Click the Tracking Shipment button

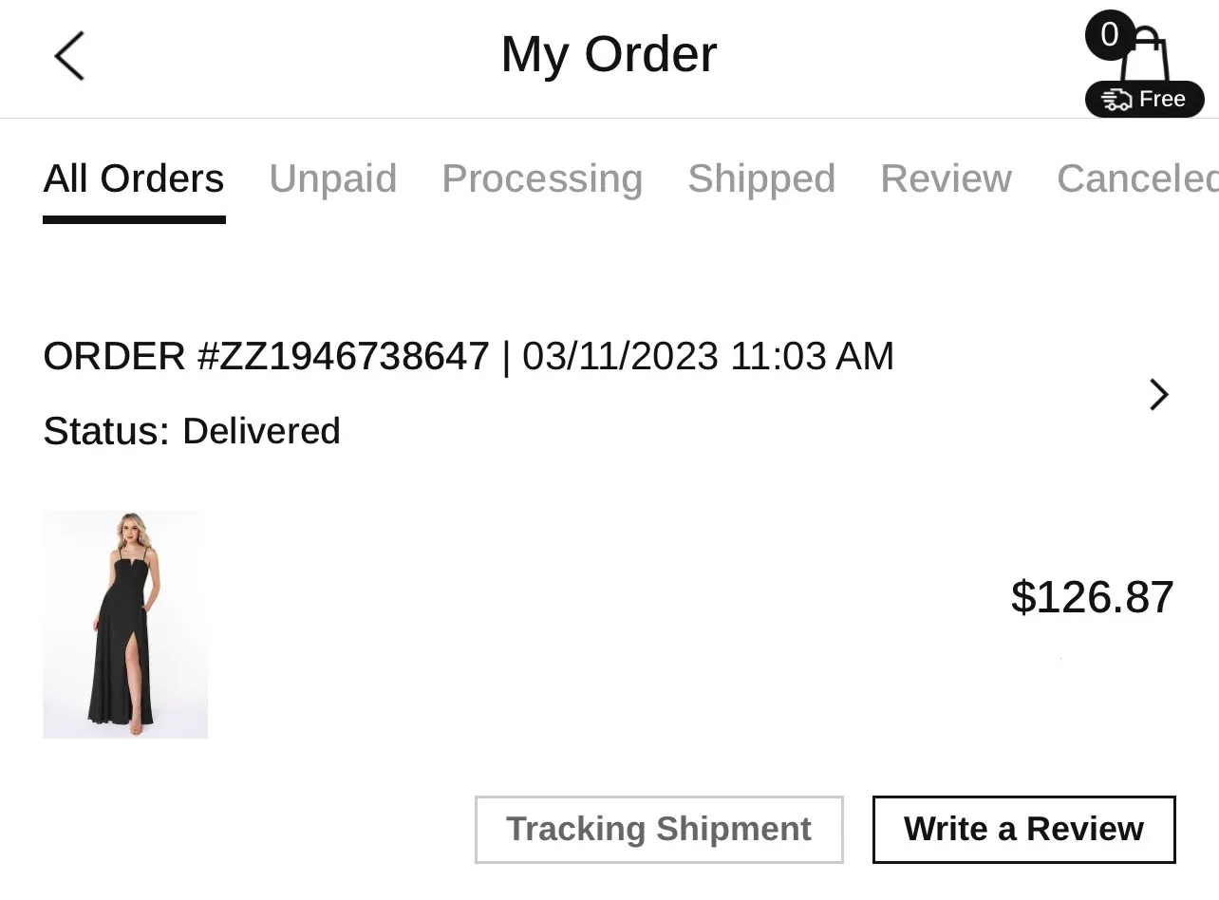point(659,829)
